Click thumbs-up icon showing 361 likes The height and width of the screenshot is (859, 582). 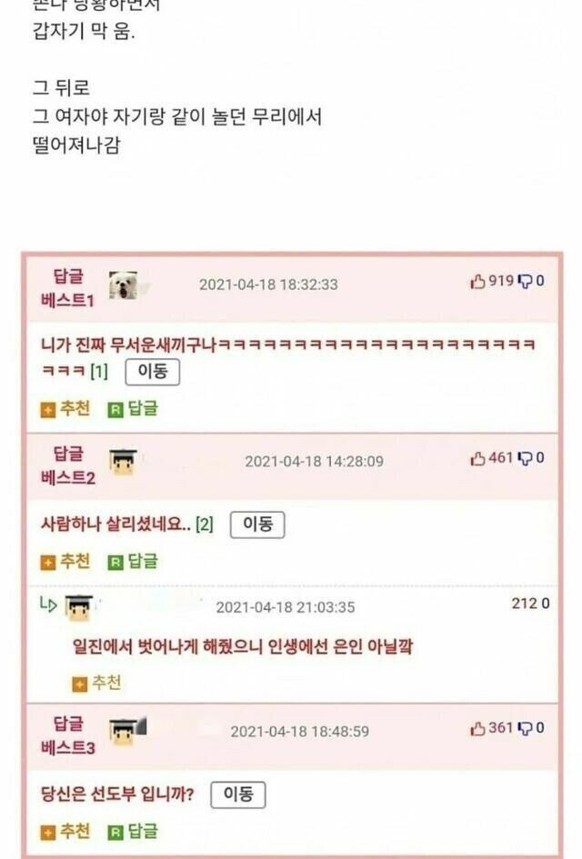[477, 729]
